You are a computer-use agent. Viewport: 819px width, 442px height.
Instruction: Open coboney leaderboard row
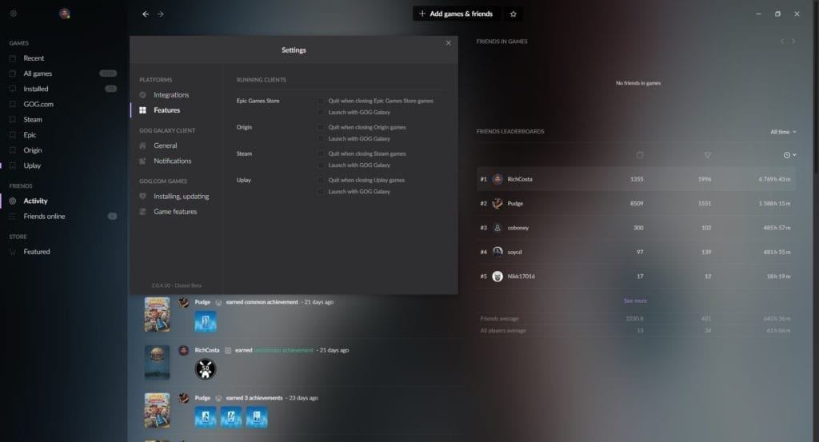coord(636,228)
